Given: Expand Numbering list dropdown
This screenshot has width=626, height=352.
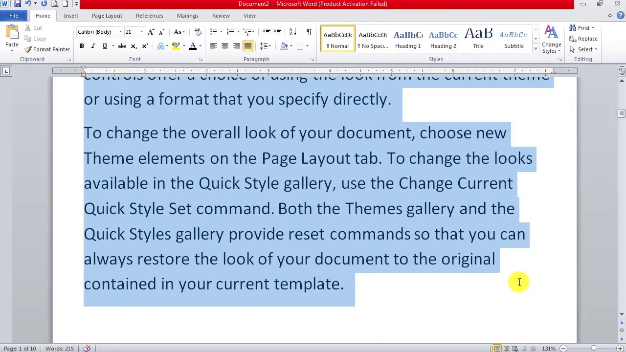Looking at the screenshot, I should pos(238,32).
